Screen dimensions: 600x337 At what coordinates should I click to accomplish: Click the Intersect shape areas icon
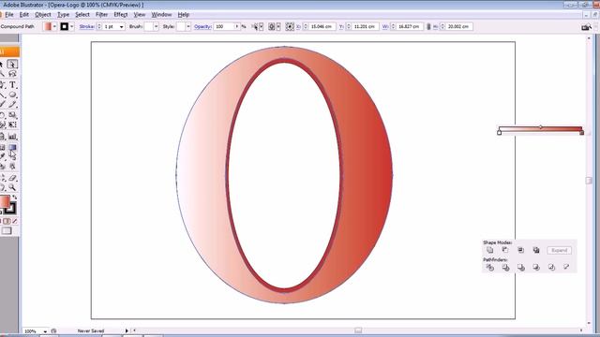coord(521,250)
